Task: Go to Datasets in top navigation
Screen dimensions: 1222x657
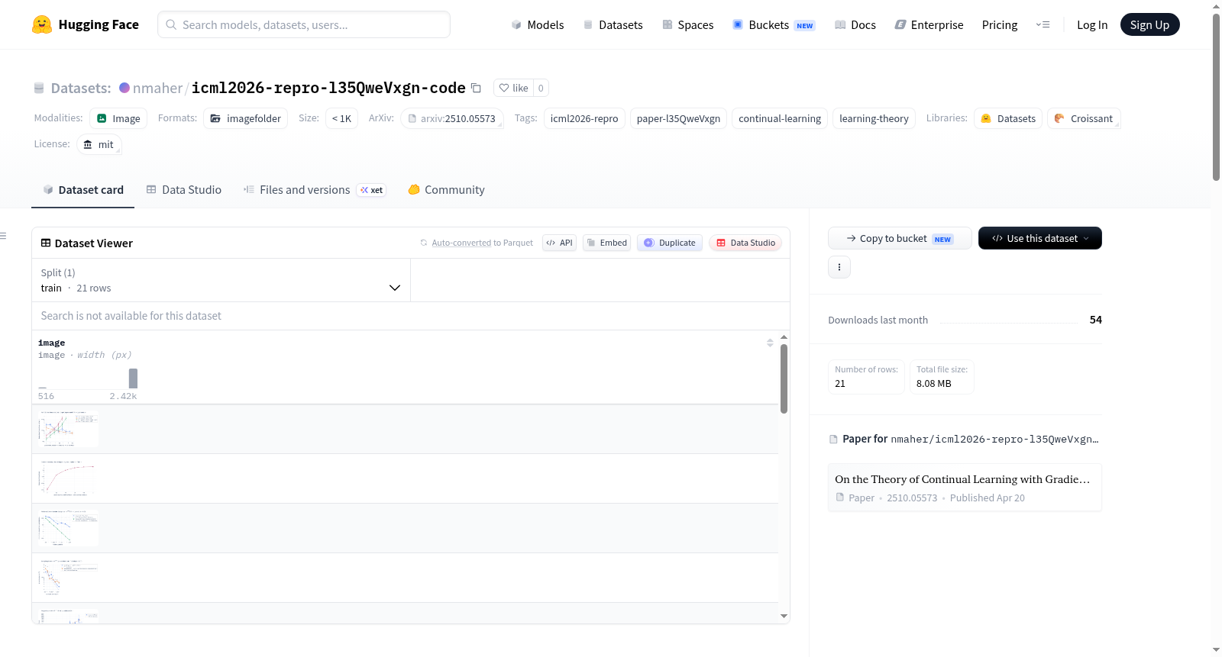Action: point(613,24)
